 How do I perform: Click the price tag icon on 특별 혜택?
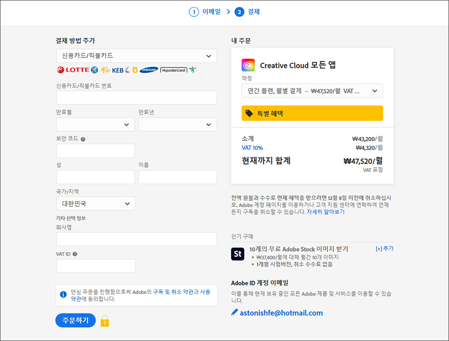249,113
